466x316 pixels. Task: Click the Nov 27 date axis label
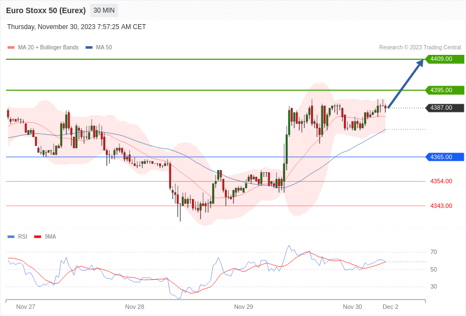[x=26, y=307]
